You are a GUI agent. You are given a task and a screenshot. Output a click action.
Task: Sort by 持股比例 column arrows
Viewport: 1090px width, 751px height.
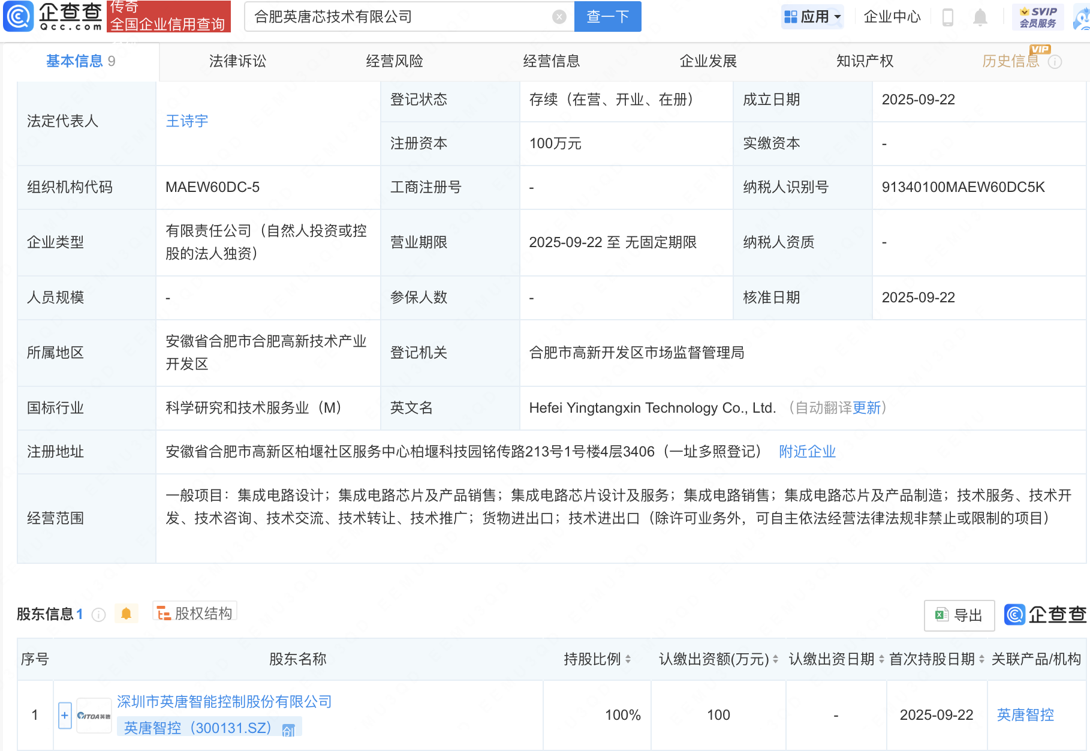pyautogui.click(x=628, y=659)
